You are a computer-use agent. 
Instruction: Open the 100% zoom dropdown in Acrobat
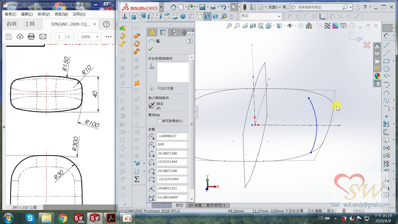tap(89, 37)
